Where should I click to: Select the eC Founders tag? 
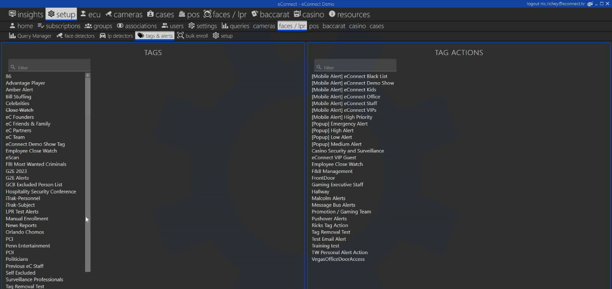(x=20, y=117)
